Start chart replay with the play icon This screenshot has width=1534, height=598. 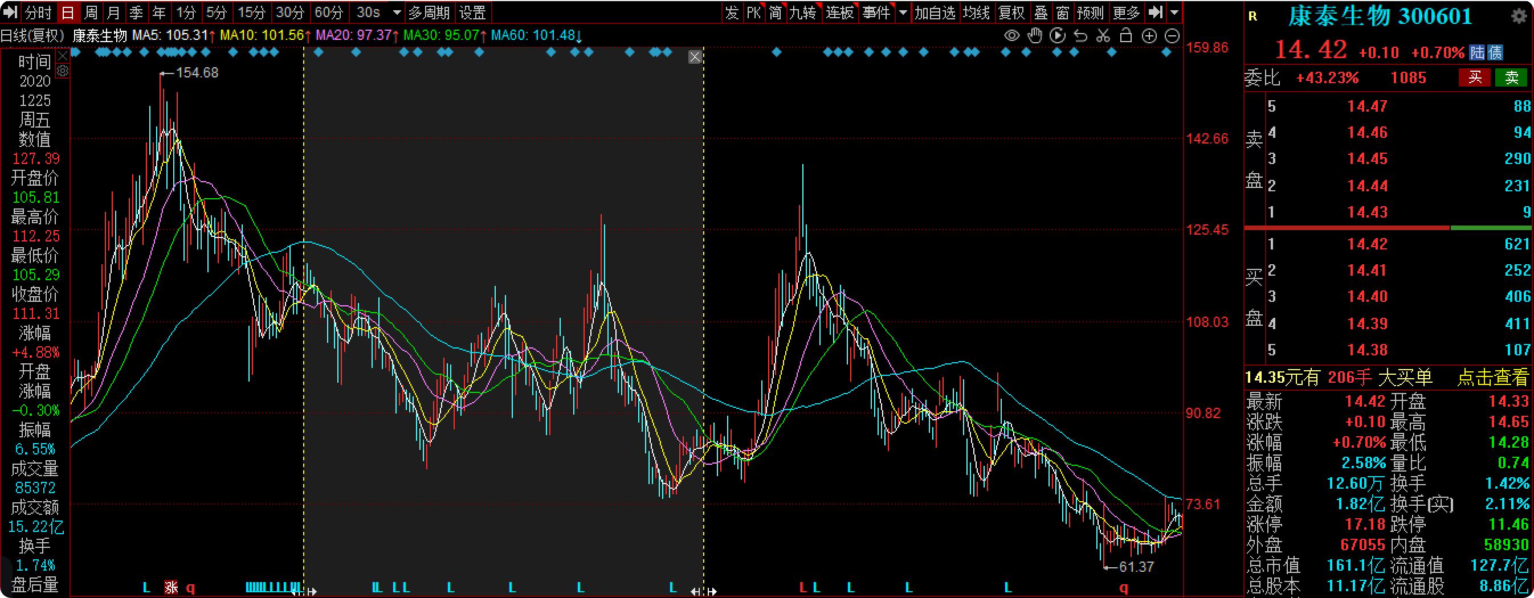(x=1058, y=36)
